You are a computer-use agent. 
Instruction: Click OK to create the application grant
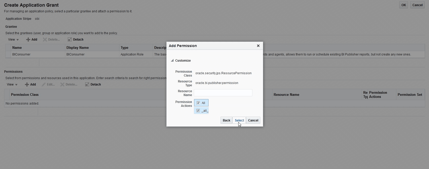coord(404,5)
